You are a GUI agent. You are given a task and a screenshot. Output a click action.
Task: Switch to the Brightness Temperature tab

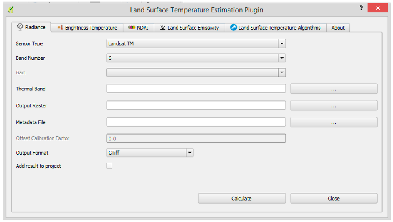(x=91, y=28)
